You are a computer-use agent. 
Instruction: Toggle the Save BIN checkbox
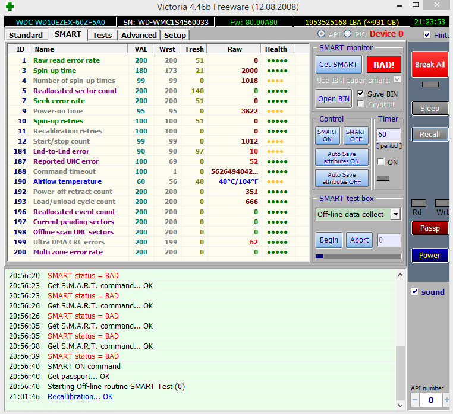tap(360, 93)
